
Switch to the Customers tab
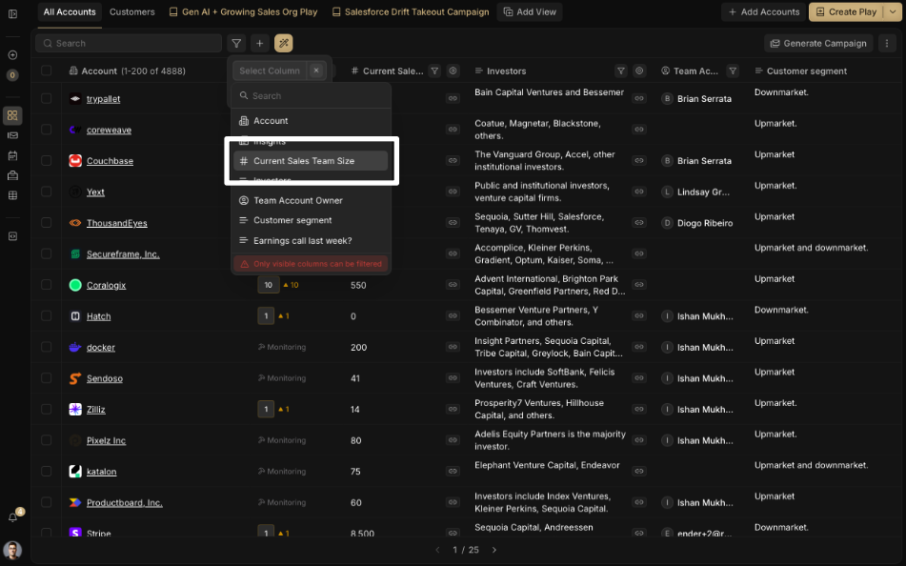point(131,12)
